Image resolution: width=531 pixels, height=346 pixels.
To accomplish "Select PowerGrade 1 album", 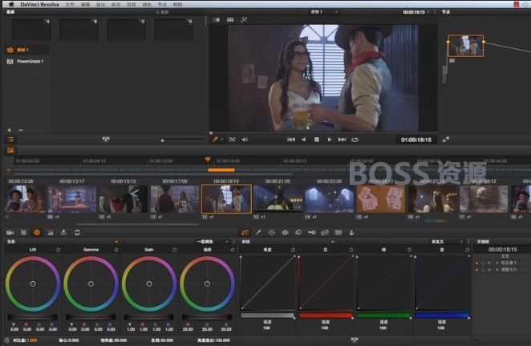I will [26, 61].
